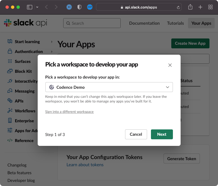Open APIs in the sidebar
This screenshot has width=218, height=186.
tap(19, 101)
